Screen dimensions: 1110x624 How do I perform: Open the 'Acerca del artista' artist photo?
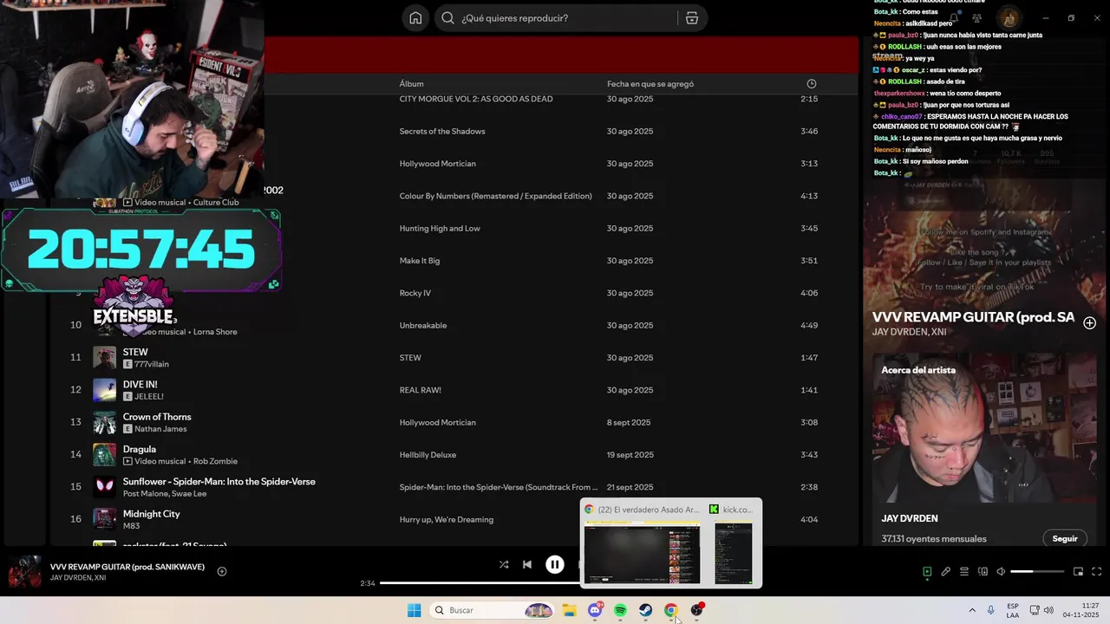point(984,427)
